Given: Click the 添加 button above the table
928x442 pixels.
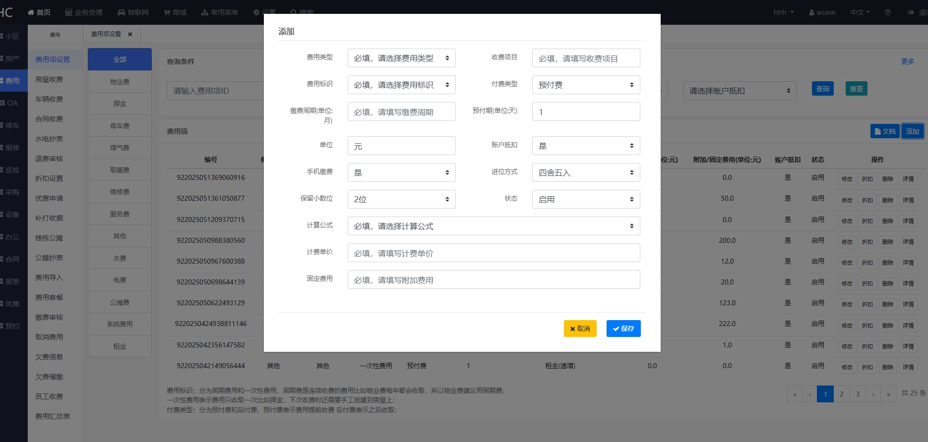Looking at the screenshot, I should [912, 131].
